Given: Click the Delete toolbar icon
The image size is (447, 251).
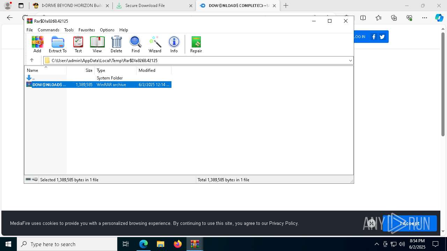Looking at the screenshot, I should pyautogui.click(x=116, y=44).
